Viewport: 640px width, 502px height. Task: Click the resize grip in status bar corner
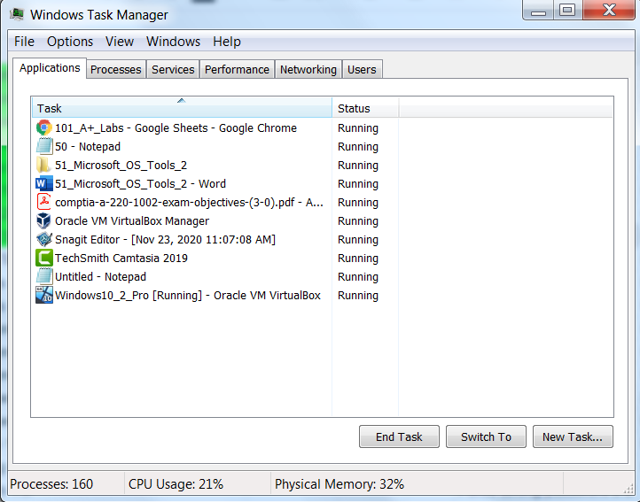click(628, 489)
